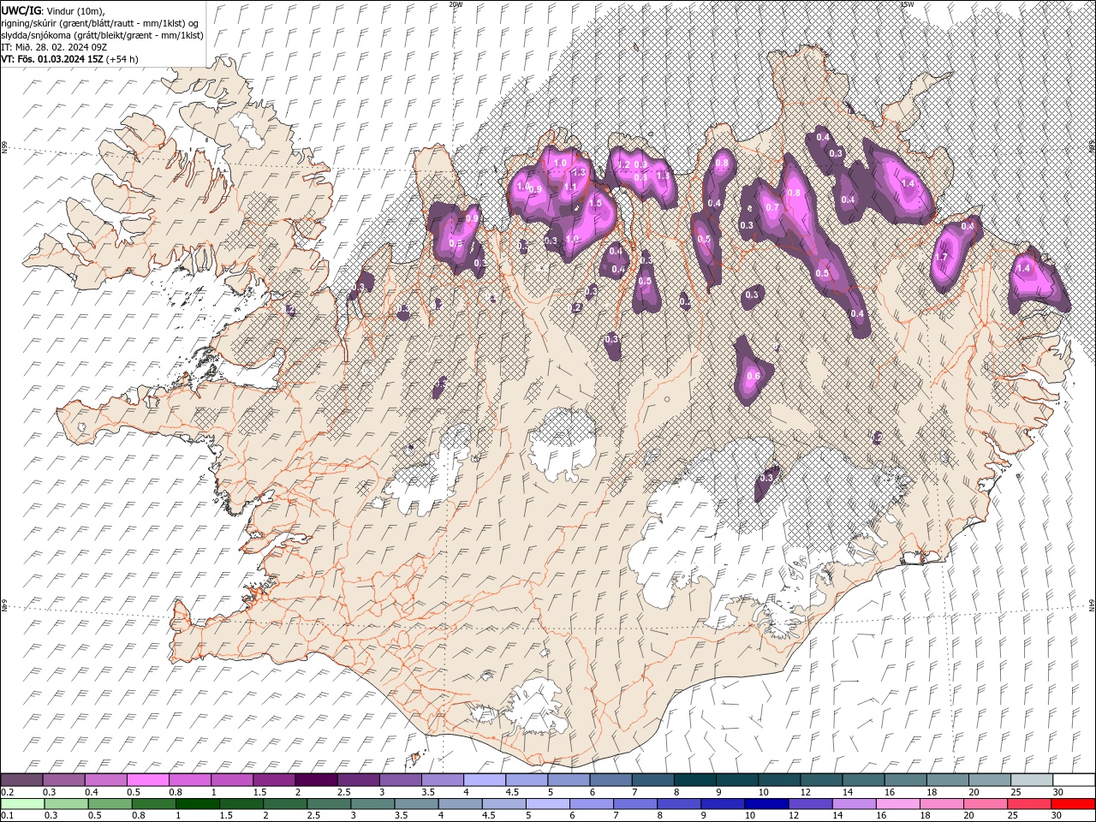Click snow scale swatch between 0.2 and 0.3

[x=21, y=780]
